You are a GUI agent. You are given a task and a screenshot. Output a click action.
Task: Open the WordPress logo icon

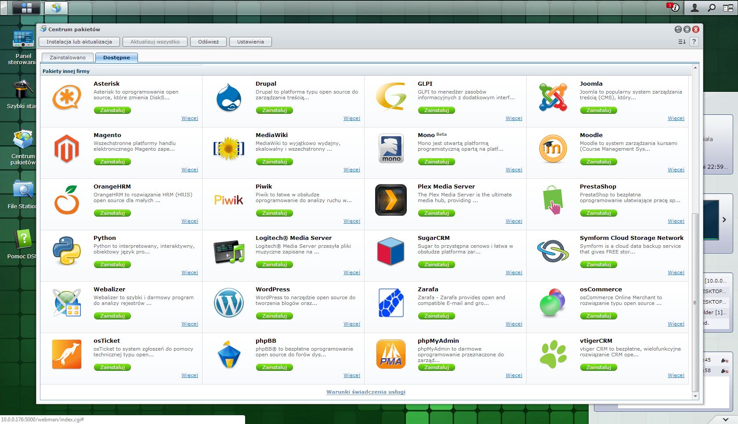[x=229, y=303]
